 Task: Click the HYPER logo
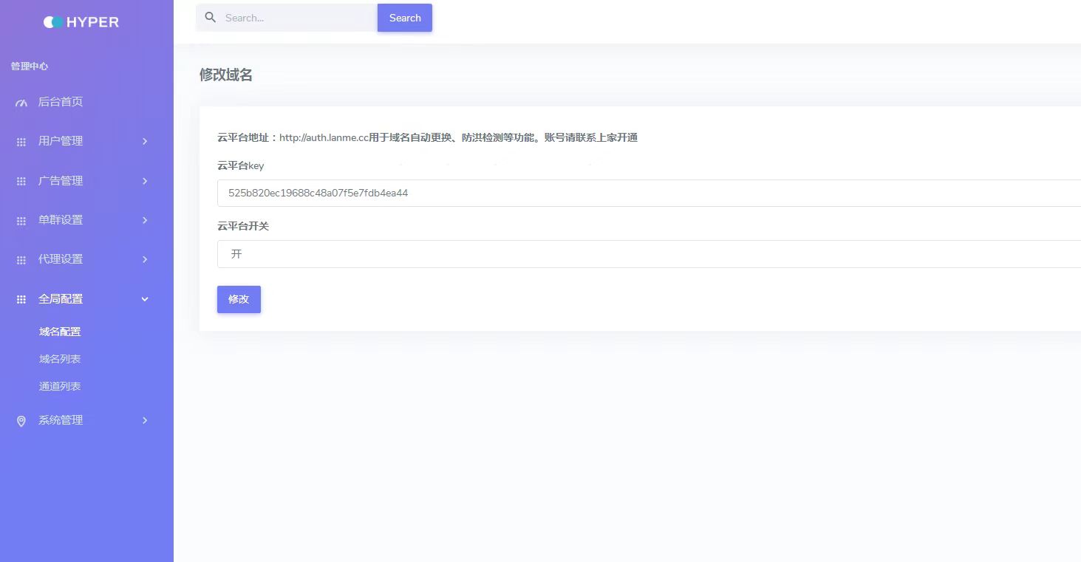[81, 22]
